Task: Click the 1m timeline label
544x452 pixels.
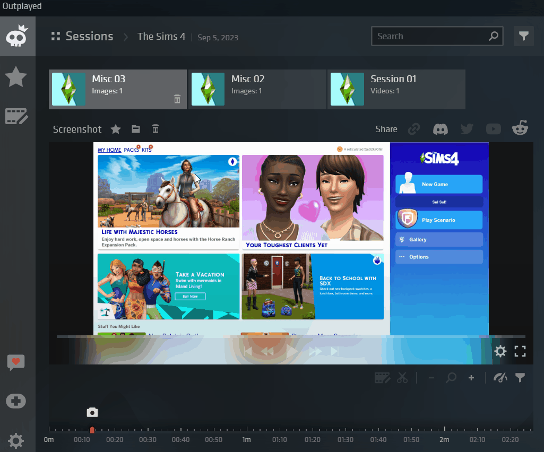Action: [x=246, y=439]
